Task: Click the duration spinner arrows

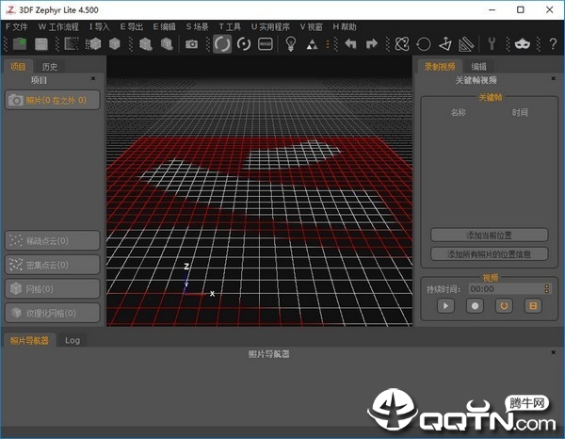Action: (x=546, y=289)
